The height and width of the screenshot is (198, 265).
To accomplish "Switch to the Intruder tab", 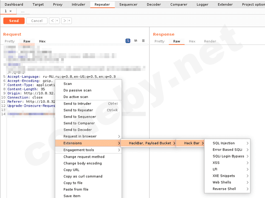I will click(79, 4).
